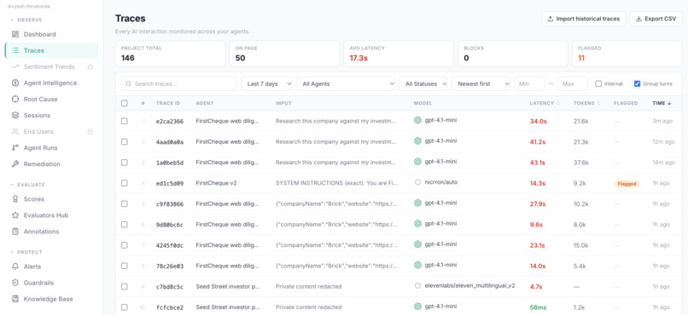The width and height of the screenshot is (688, 315).
Task: Click the Search traces input field
Action: click(179, 83)
